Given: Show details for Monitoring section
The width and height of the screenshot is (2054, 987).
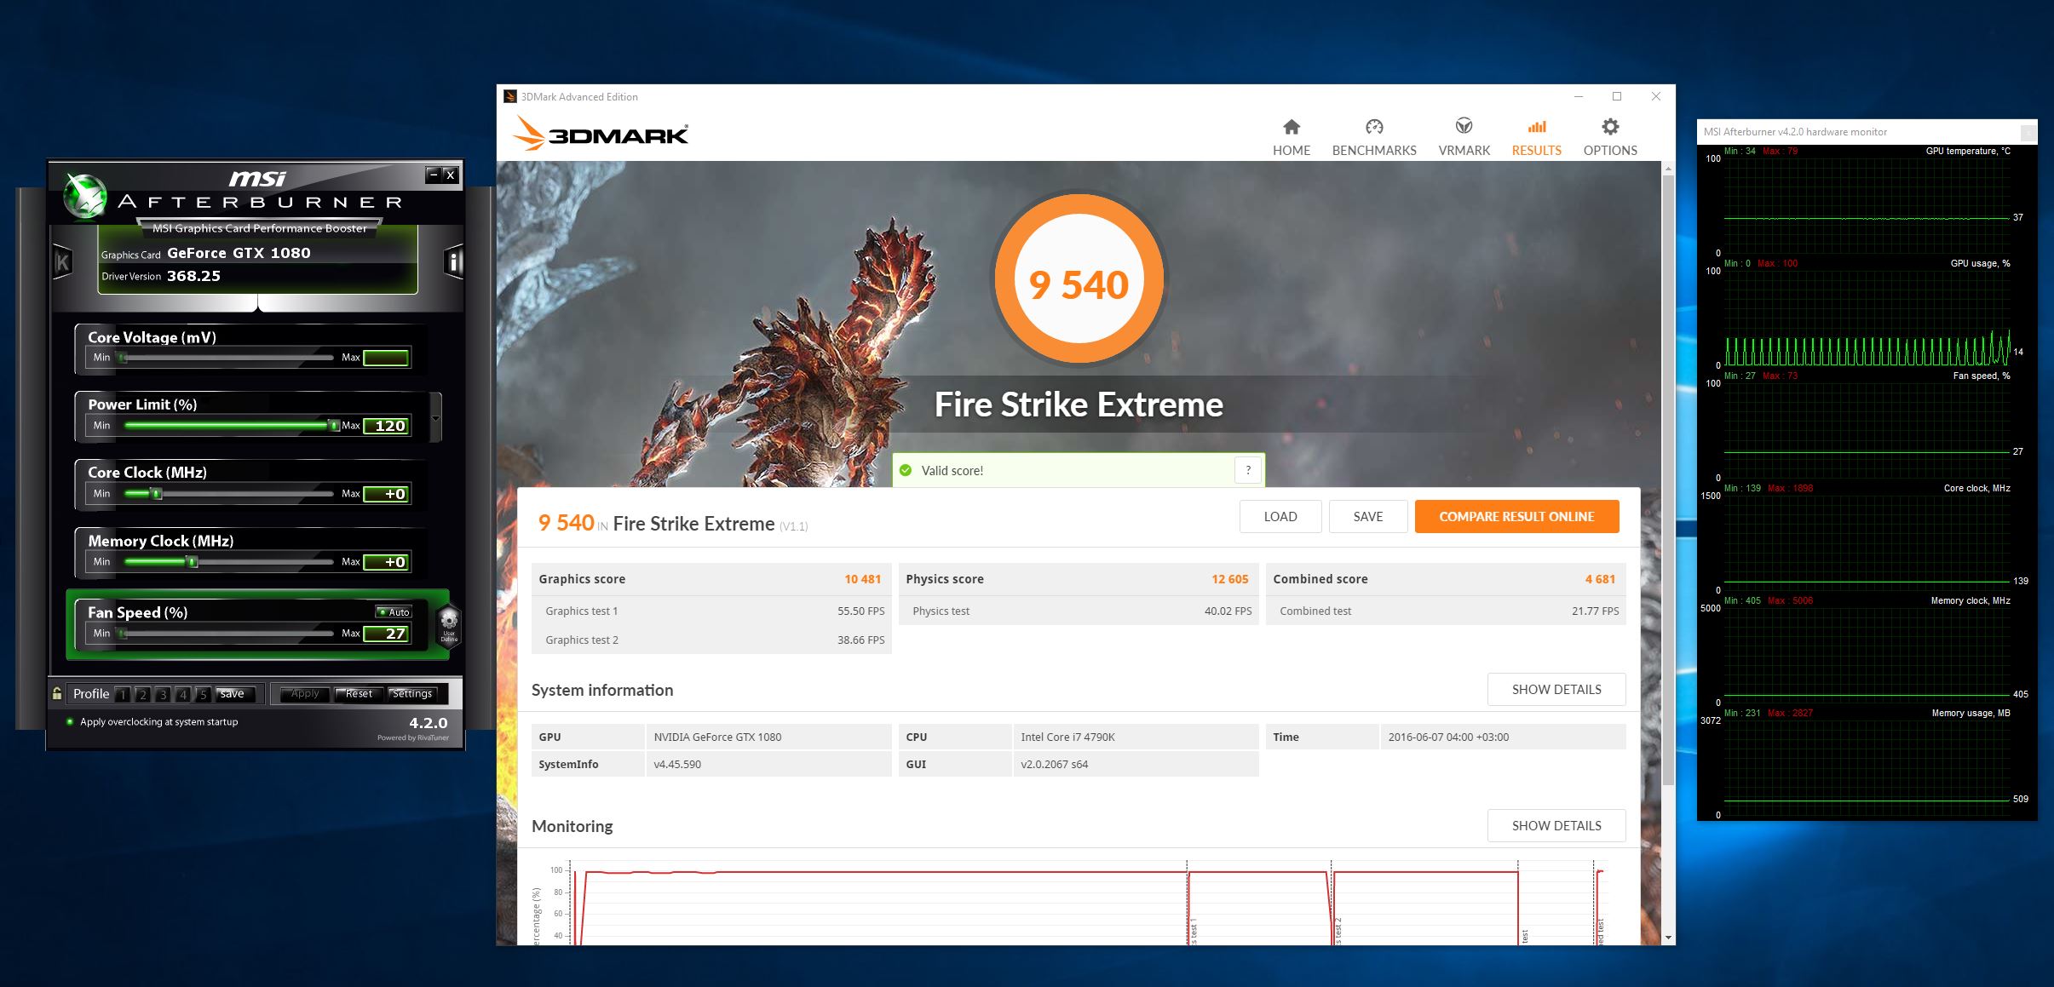Looking at the screenshot, I should pos(1556,825).
